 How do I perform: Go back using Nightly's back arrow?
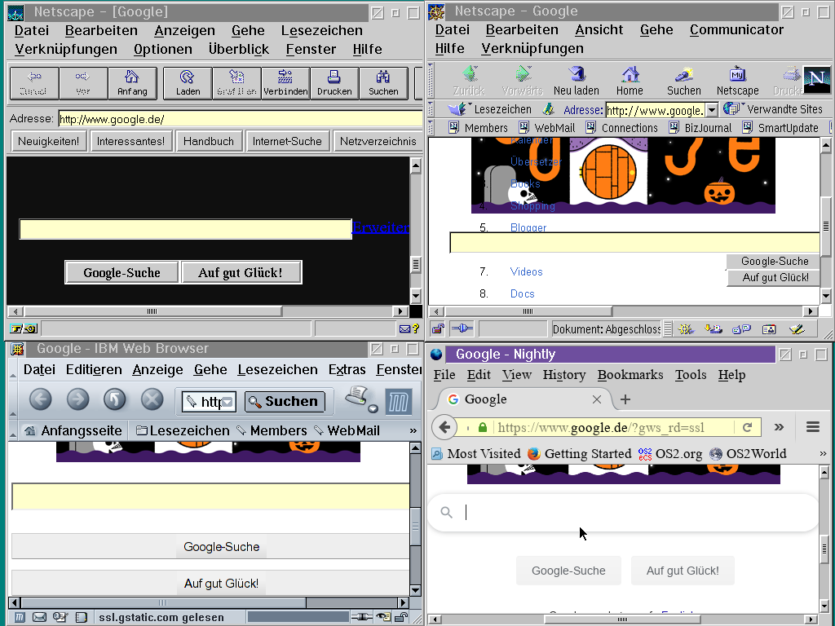(444, 427)
